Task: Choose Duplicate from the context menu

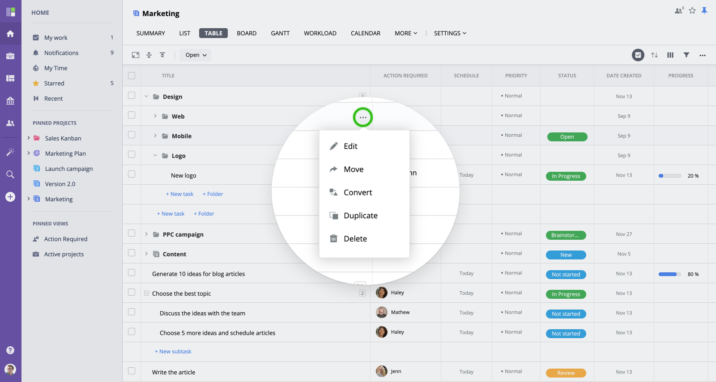Action: (360, 216)
